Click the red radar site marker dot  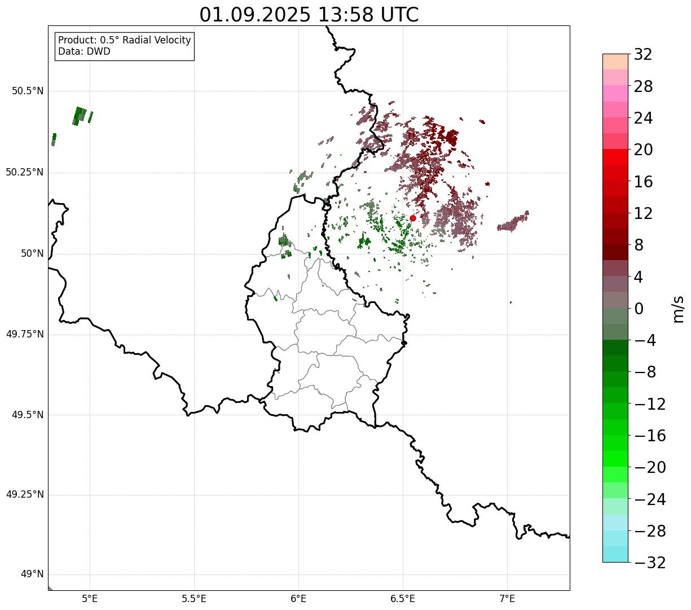click(412, 218)
